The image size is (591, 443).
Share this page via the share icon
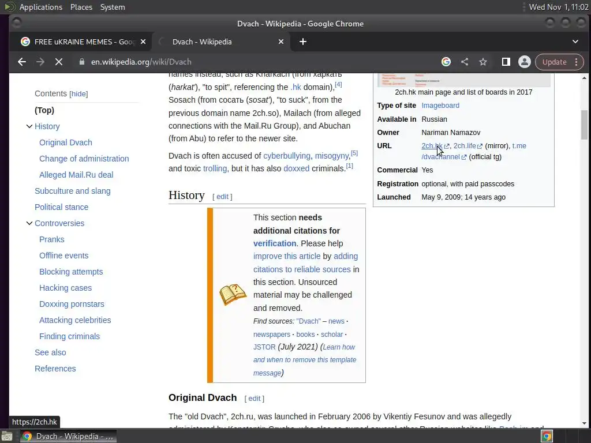pos(465,62)
